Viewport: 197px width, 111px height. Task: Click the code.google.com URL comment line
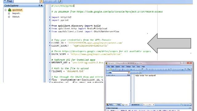[x=107, y=12]
